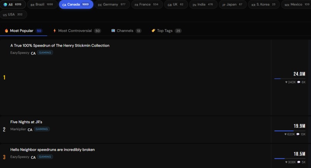The image size is (311, 168).
Task: Open the Channels tab
Action: [126, 31]
